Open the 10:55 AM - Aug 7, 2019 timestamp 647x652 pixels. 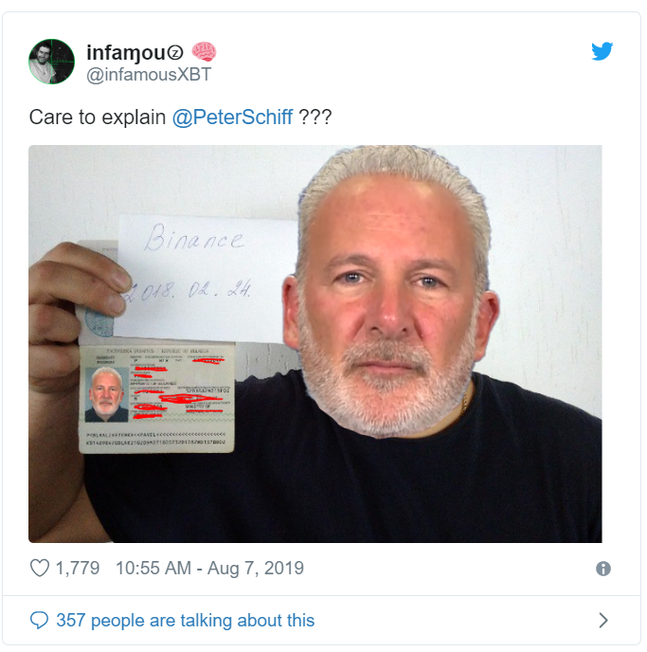[x=210, y=569]
